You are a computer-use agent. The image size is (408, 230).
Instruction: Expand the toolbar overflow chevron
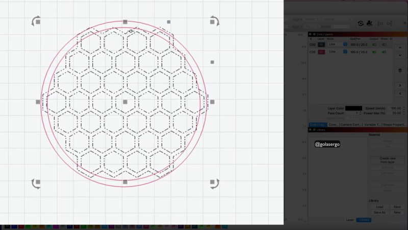pyautogui.click(x=404, y=23)
